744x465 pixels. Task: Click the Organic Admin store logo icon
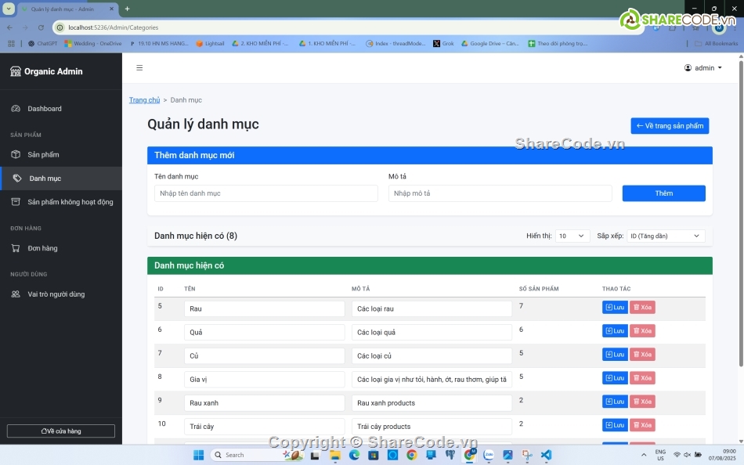pyautogui.click(x=16, y=72)
